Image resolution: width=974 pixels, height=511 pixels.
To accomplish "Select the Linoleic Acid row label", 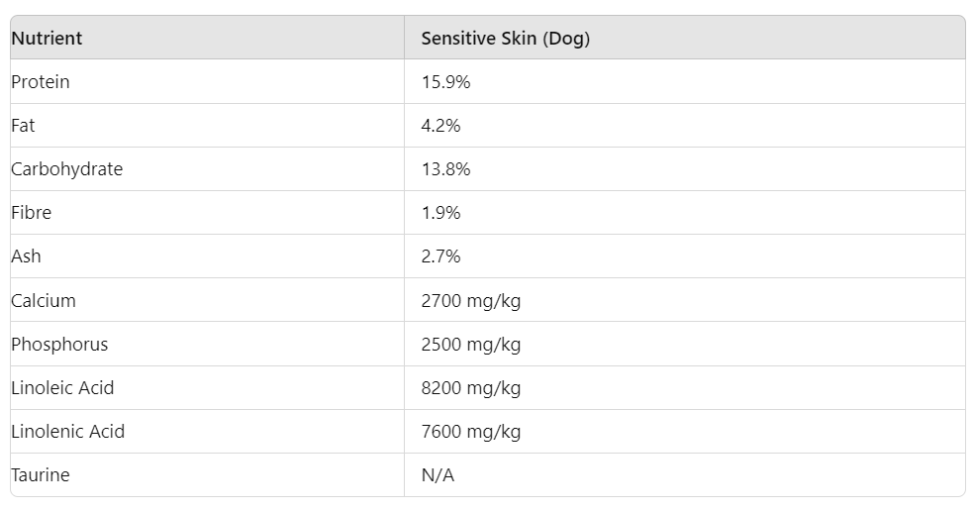I will point(62,388).
